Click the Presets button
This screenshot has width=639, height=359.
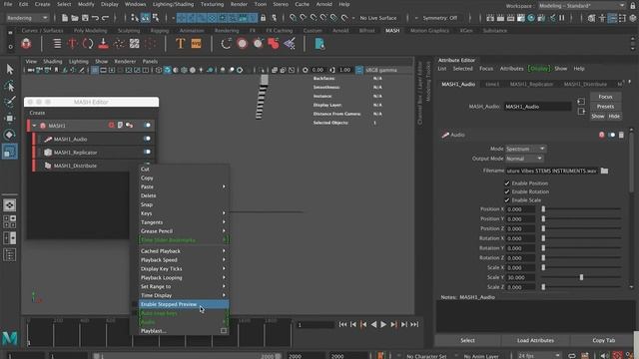point(606,107)
